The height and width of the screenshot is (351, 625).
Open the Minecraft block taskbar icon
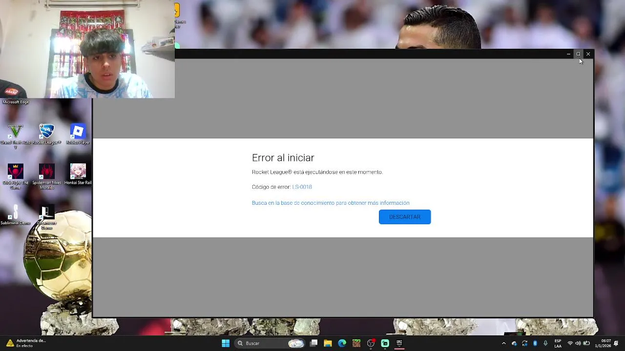tap(356, 343)
